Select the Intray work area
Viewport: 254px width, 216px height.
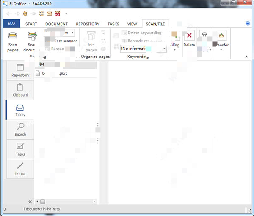[x=20, y=110]
